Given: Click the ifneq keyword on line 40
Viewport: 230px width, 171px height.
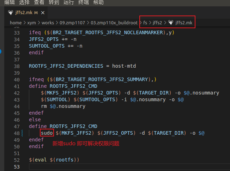Looking at the screenshot, I should [36, 79].
